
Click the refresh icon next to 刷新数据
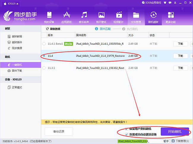click(x=48, y=29)
